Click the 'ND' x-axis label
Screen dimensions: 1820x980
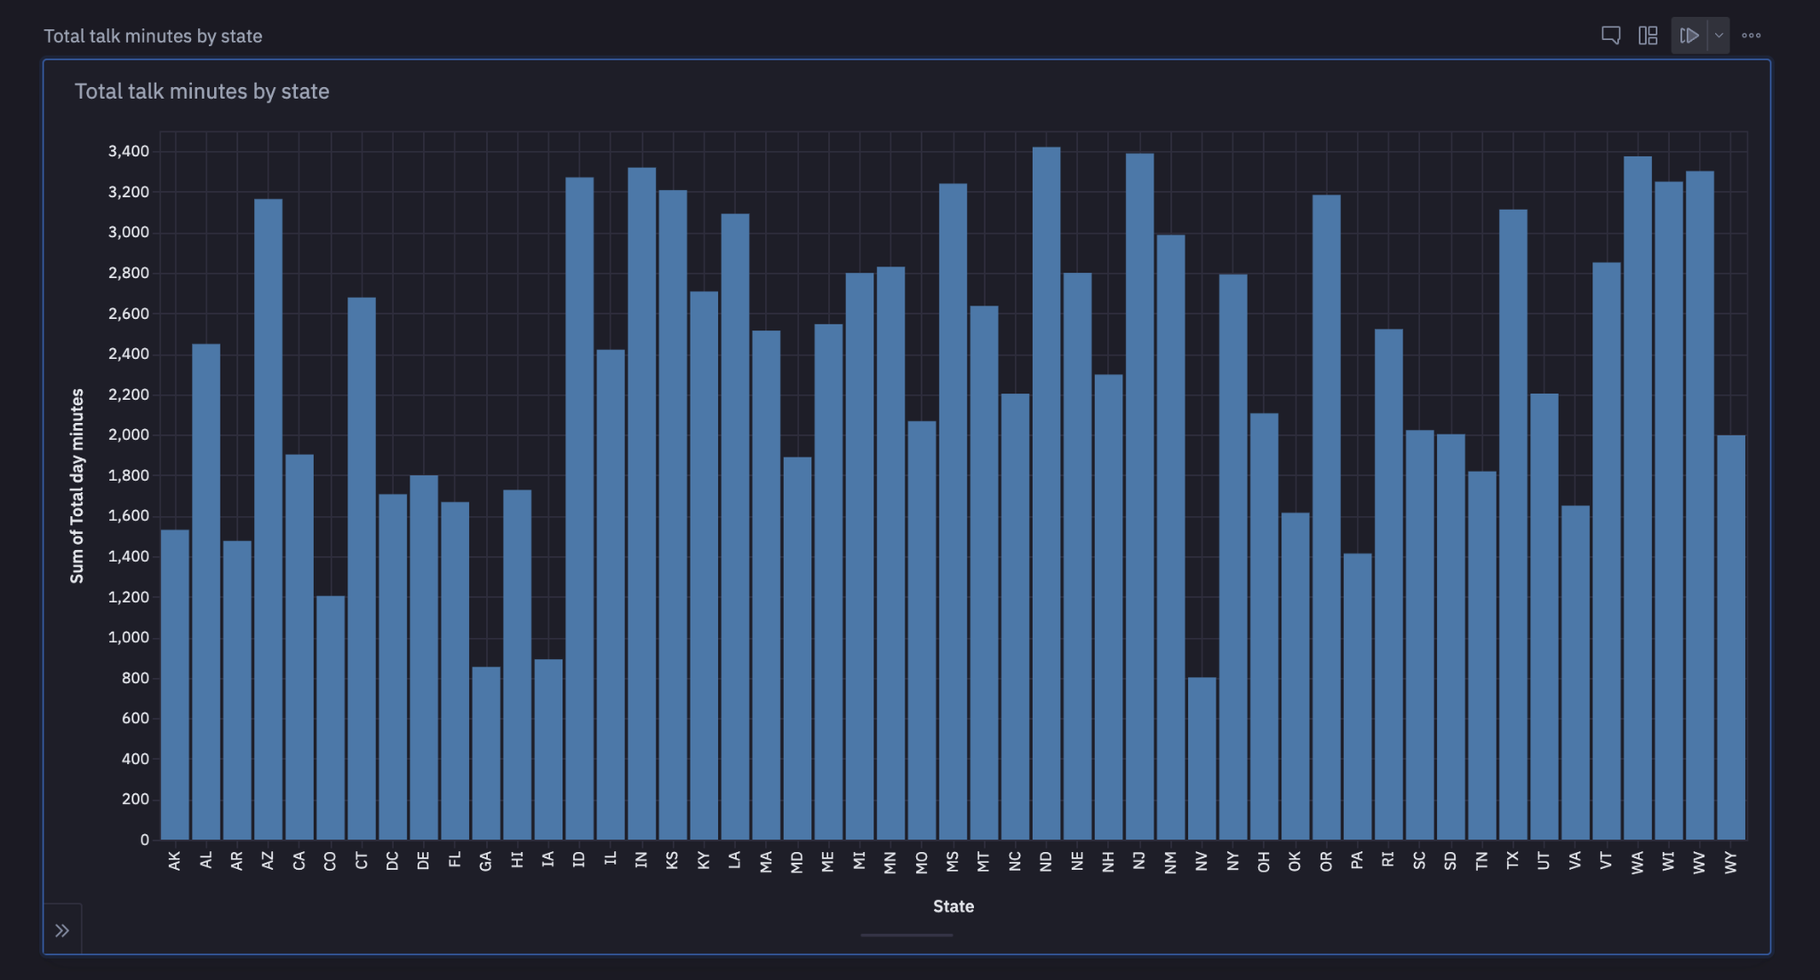(1046, 861)
